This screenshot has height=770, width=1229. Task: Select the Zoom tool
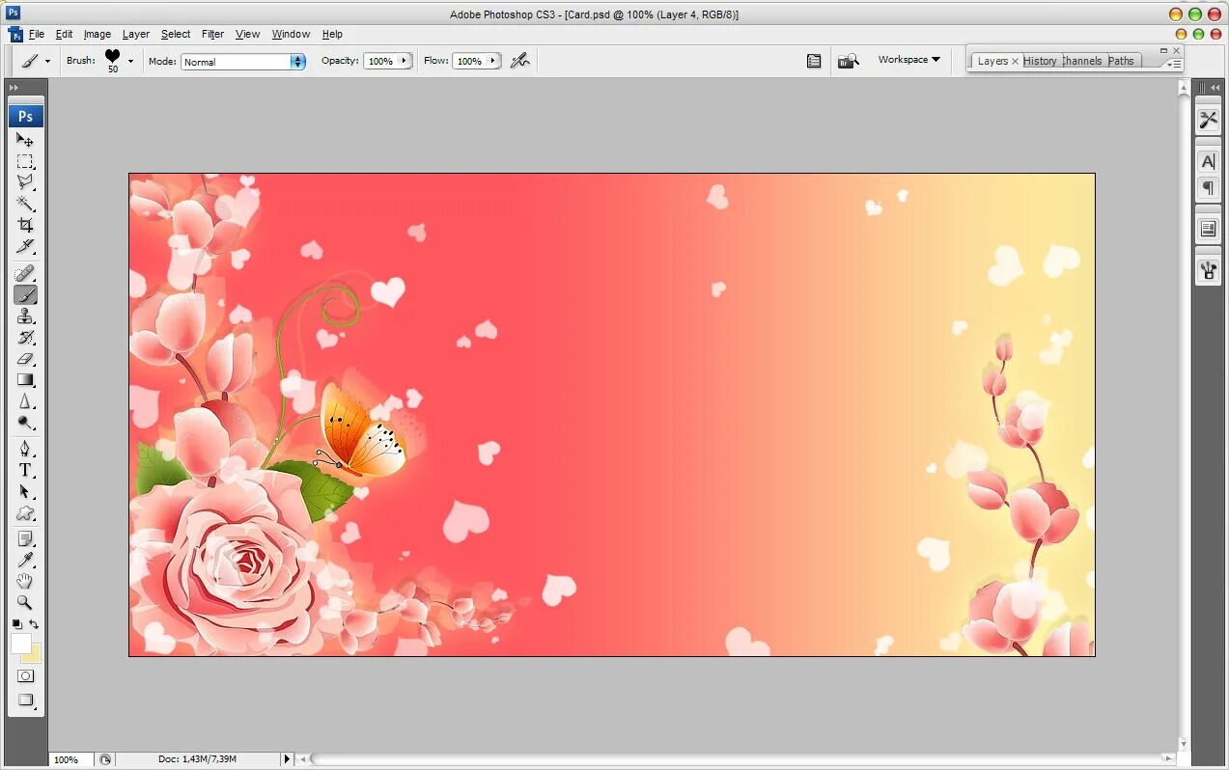click(25, 602)
